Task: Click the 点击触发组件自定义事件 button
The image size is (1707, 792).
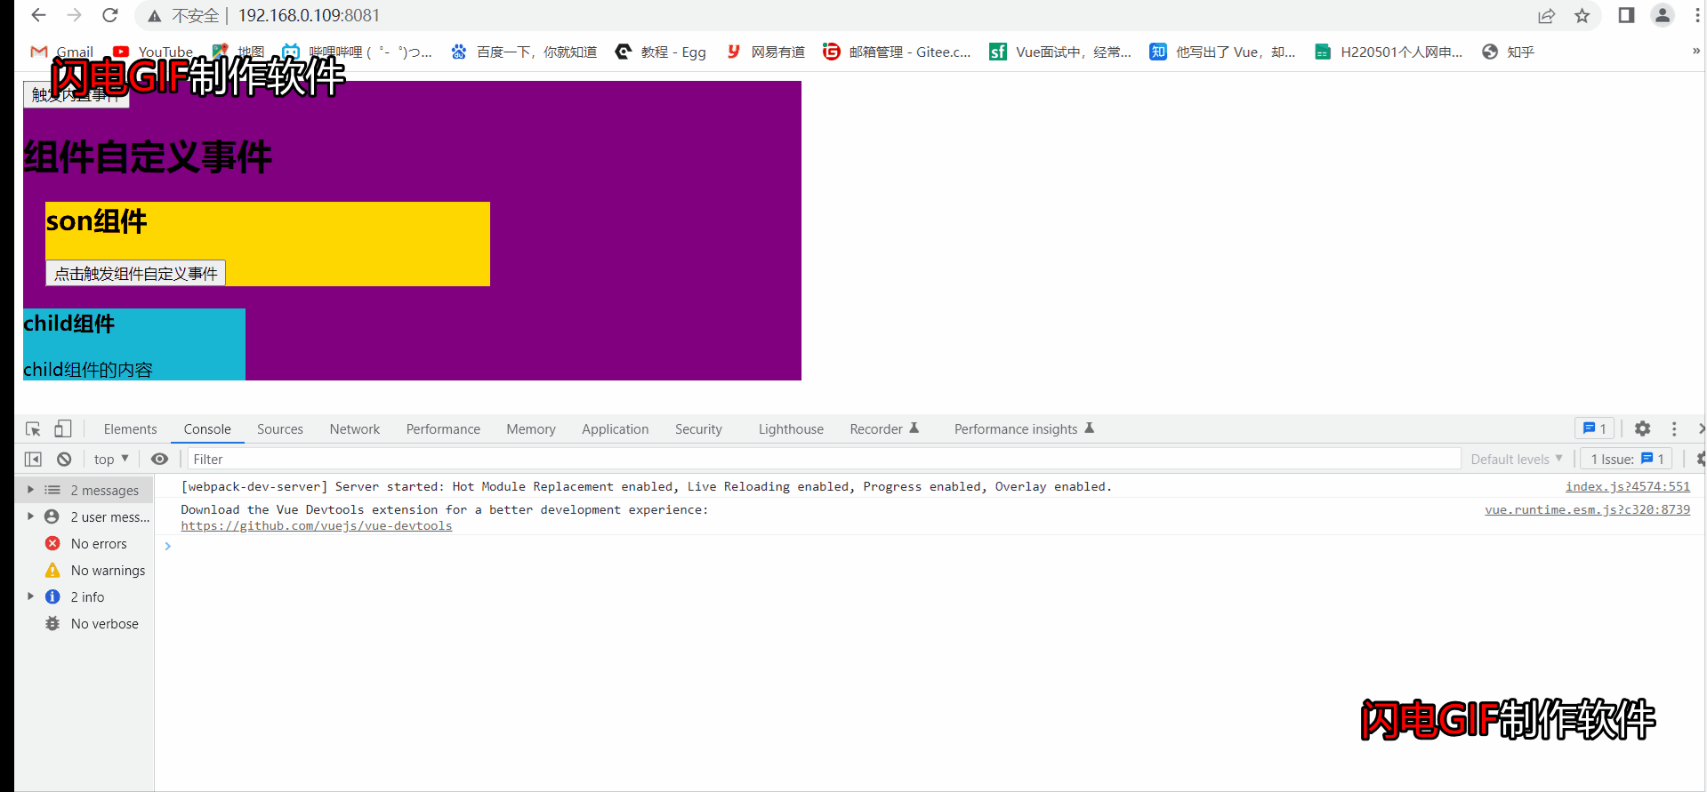Action: click(136, 273)
